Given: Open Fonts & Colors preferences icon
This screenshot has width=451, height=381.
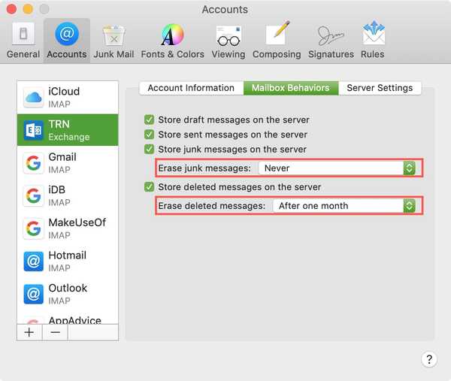Looking at the screenshot, I should point(172,35).
